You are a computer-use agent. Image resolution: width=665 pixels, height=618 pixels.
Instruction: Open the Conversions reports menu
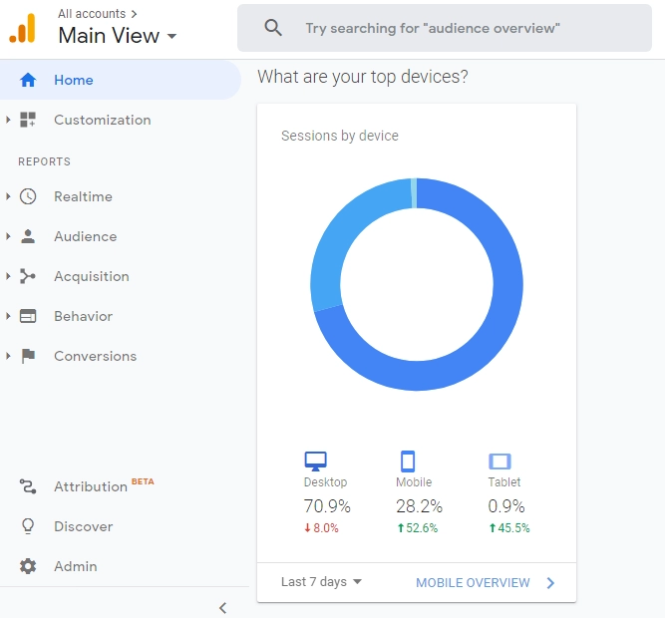coord(95,356)
